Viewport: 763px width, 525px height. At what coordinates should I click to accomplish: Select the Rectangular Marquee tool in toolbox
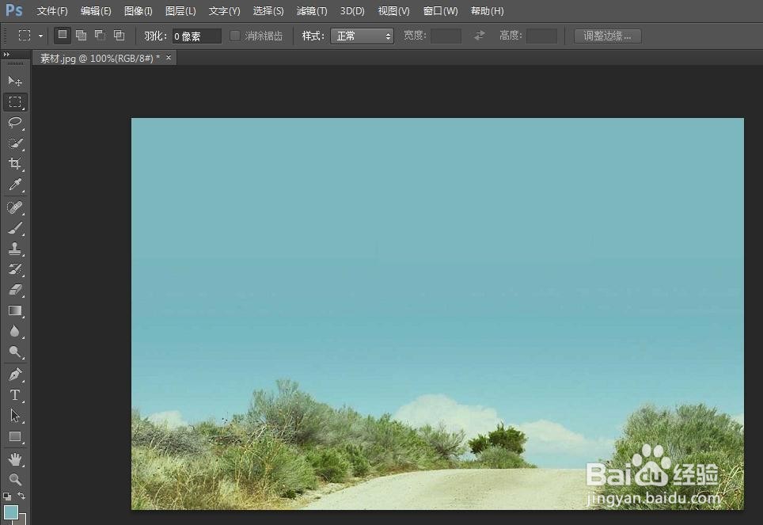click(x=15, y=102)
